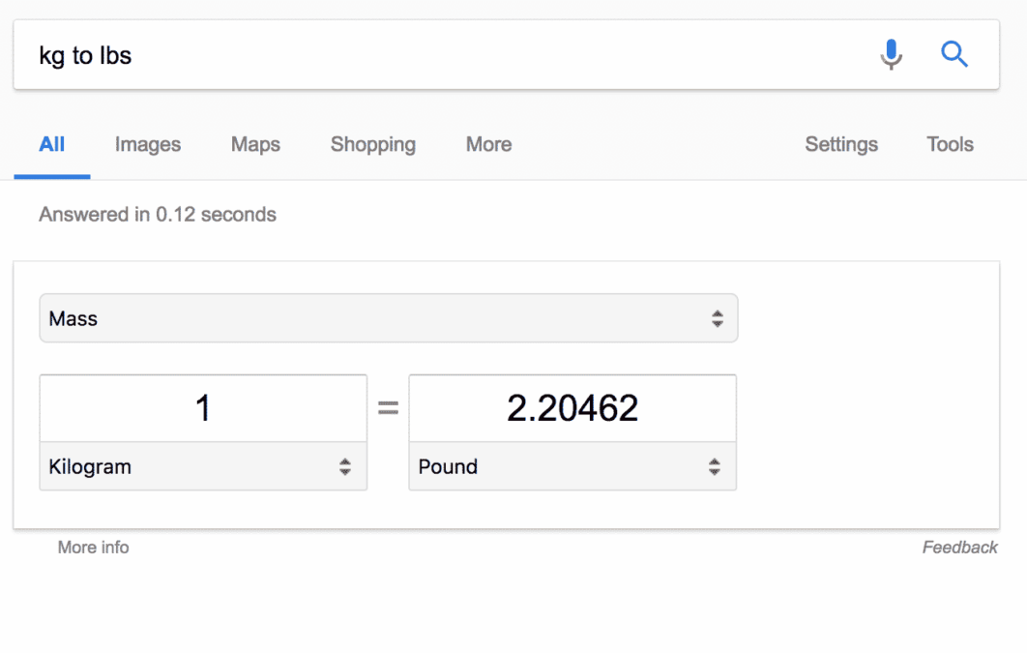Click the arrows icon beside Pound

point(715,467)
